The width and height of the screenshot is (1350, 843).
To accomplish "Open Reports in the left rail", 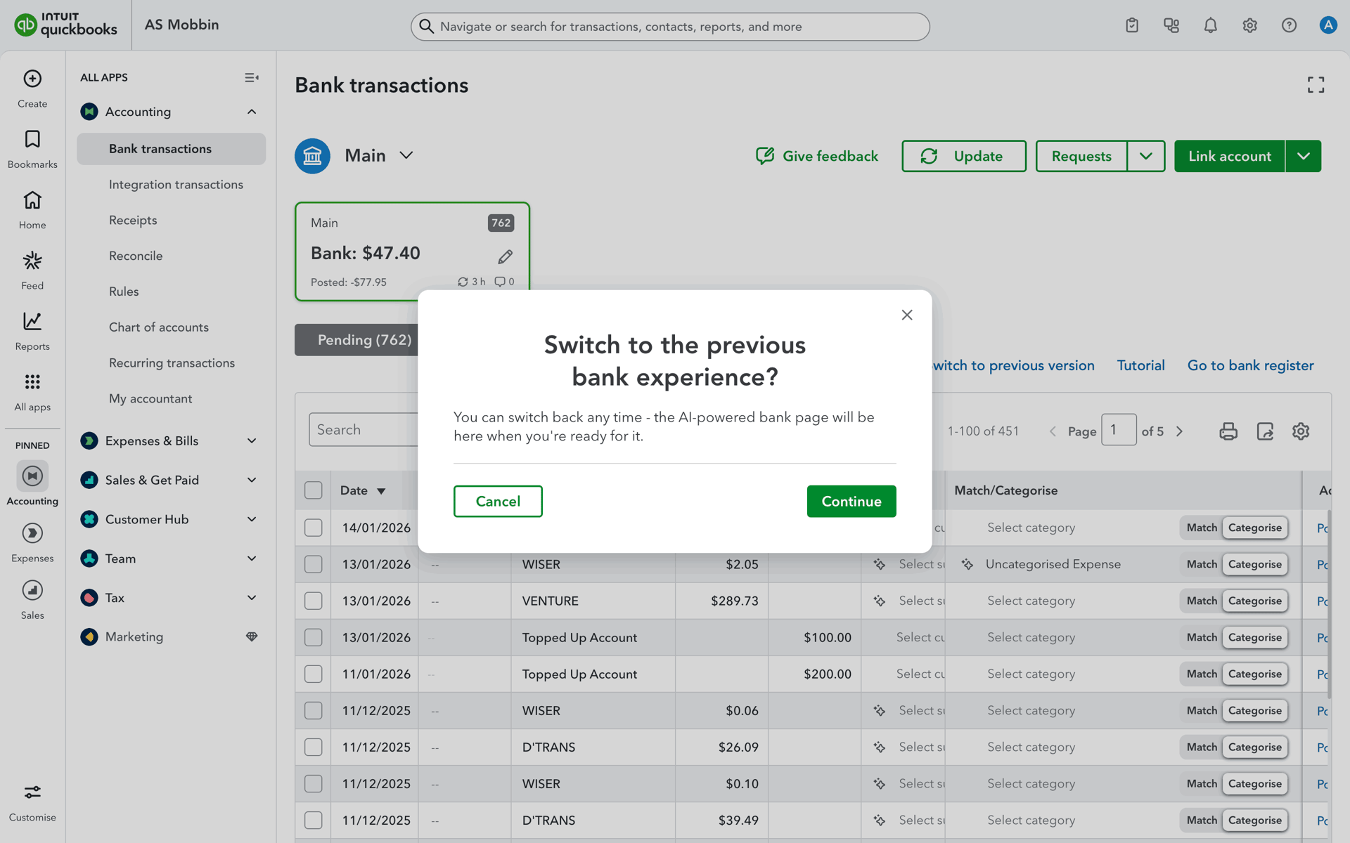I will 32,322.
